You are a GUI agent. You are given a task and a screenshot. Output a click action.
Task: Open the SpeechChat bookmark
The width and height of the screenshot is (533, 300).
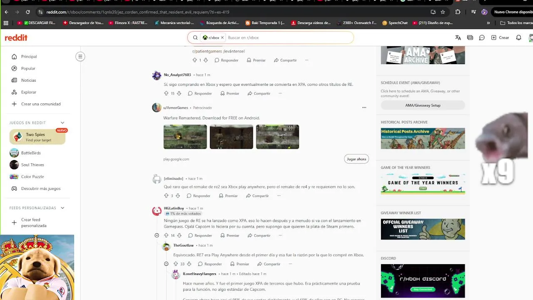tap(395, 23)
